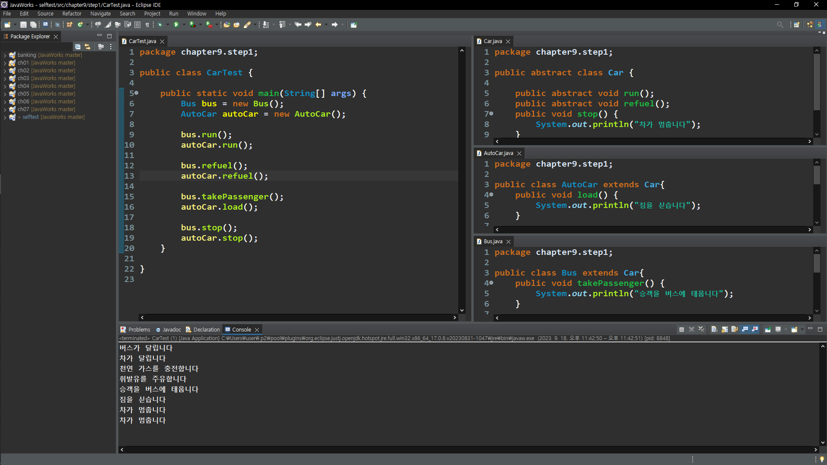827x465 pixels.
Task: Select the ch05 project entry
Action: [x=23, y=94]
